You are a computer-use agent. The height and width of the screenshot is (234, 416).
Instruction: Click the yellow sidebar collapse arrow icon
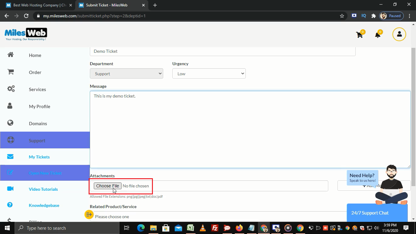pos(89,214)
